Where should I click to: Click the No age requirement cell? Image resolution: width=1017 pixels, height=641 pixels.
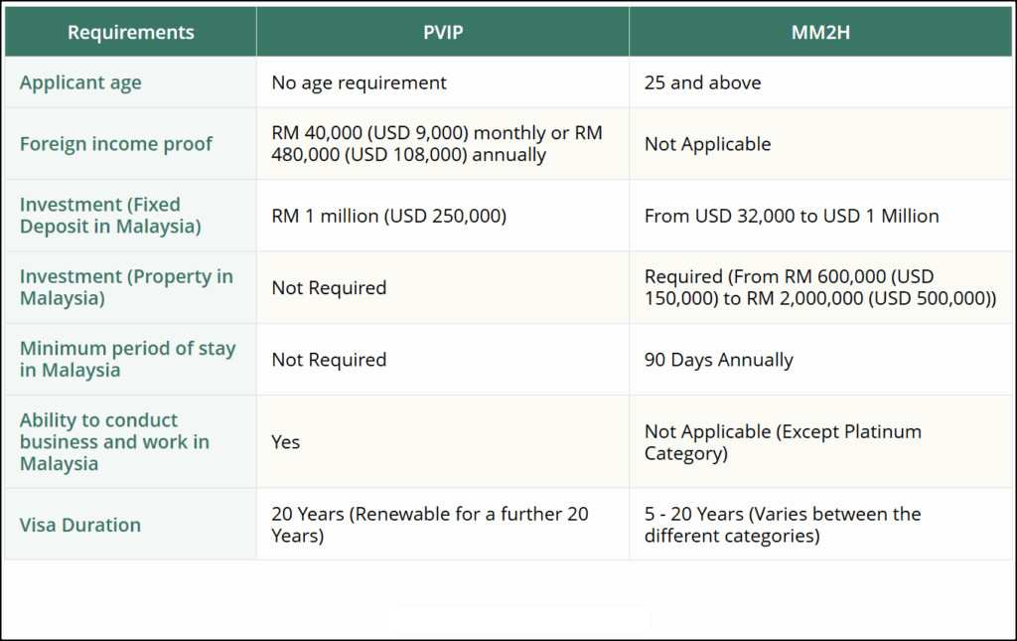tap(443, 82)
